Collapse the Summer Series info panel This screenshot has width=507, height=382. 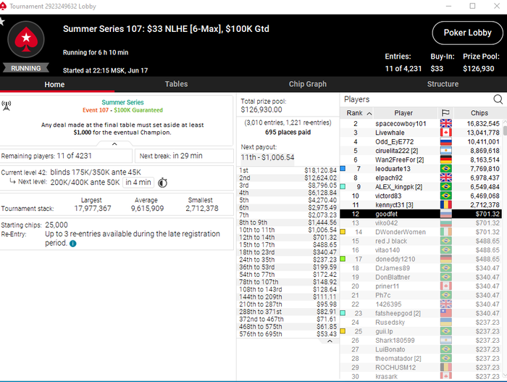click(x=114, y=144)
